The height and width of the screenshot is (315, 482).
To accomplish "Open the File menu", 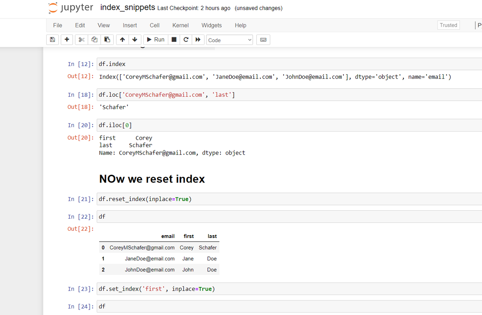I will point(57,25).
